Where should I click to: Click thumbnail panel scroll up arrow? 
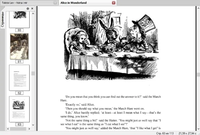pos(33,13)
